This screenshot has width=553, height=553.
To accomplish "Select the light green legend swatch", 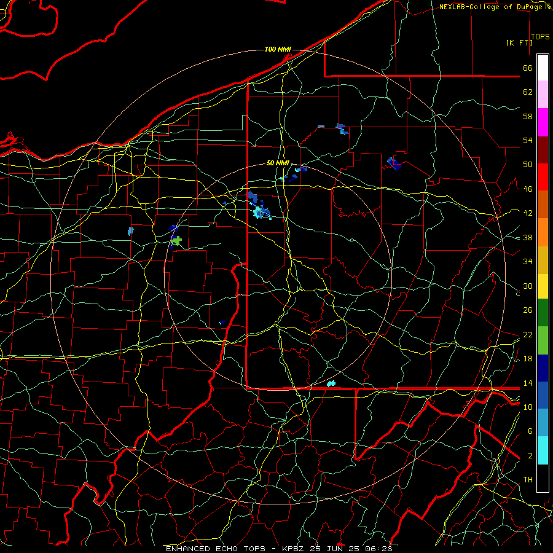I will [543, 340].
